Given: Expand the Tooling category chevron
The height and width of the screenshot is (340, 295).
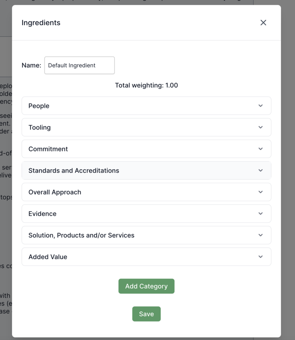Looking at the screenshot, I should click(x=260, y=127).
